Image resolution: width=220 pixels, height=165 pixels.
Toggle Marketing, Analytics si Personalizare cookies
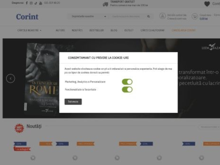tap(127, 82)
